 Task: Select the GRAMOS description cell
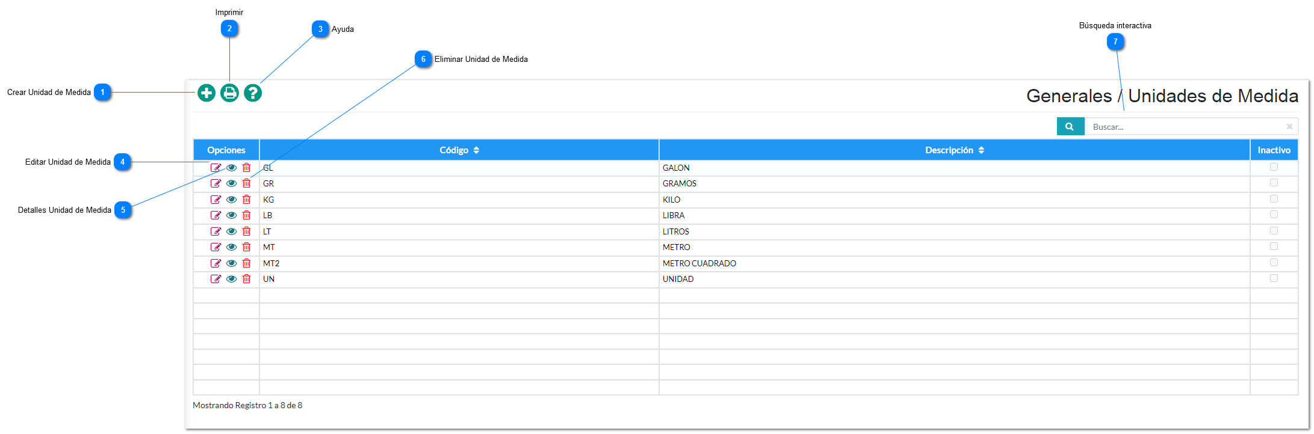pyautogui.click(x=955, y=183)
